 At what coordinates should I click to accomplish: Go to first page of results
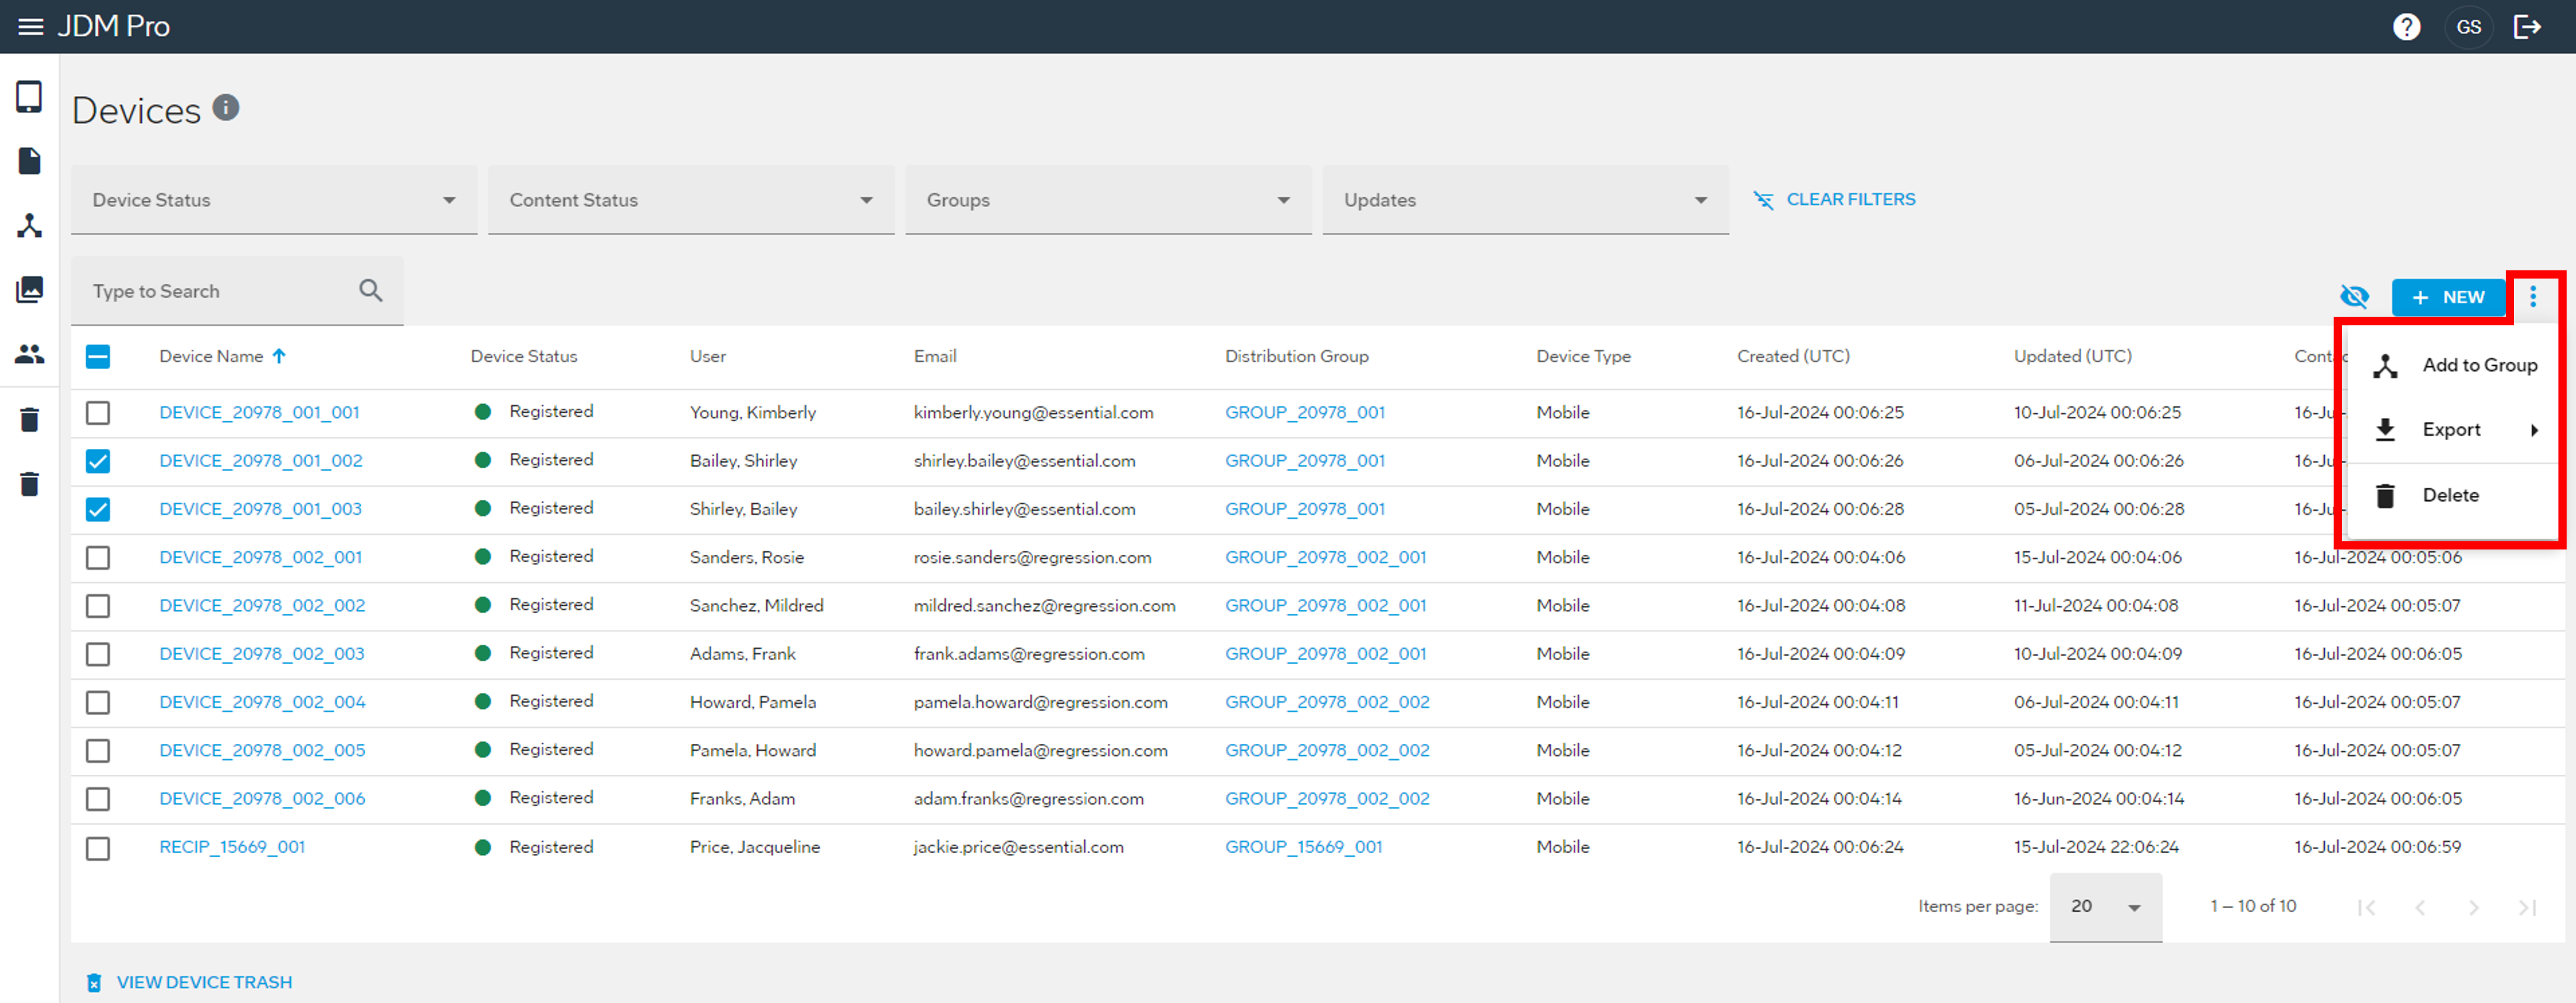2366,907
